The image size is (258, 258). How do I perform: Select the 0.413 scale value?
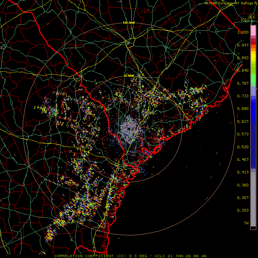[x=243, y=172]
